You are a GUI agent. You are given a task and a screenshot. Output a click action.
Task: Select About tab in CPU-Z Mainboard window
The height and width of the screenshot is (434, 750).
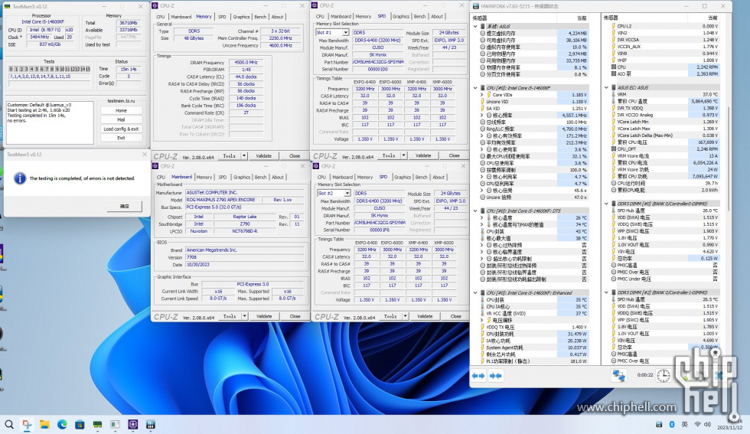click(x=278, y=177)
